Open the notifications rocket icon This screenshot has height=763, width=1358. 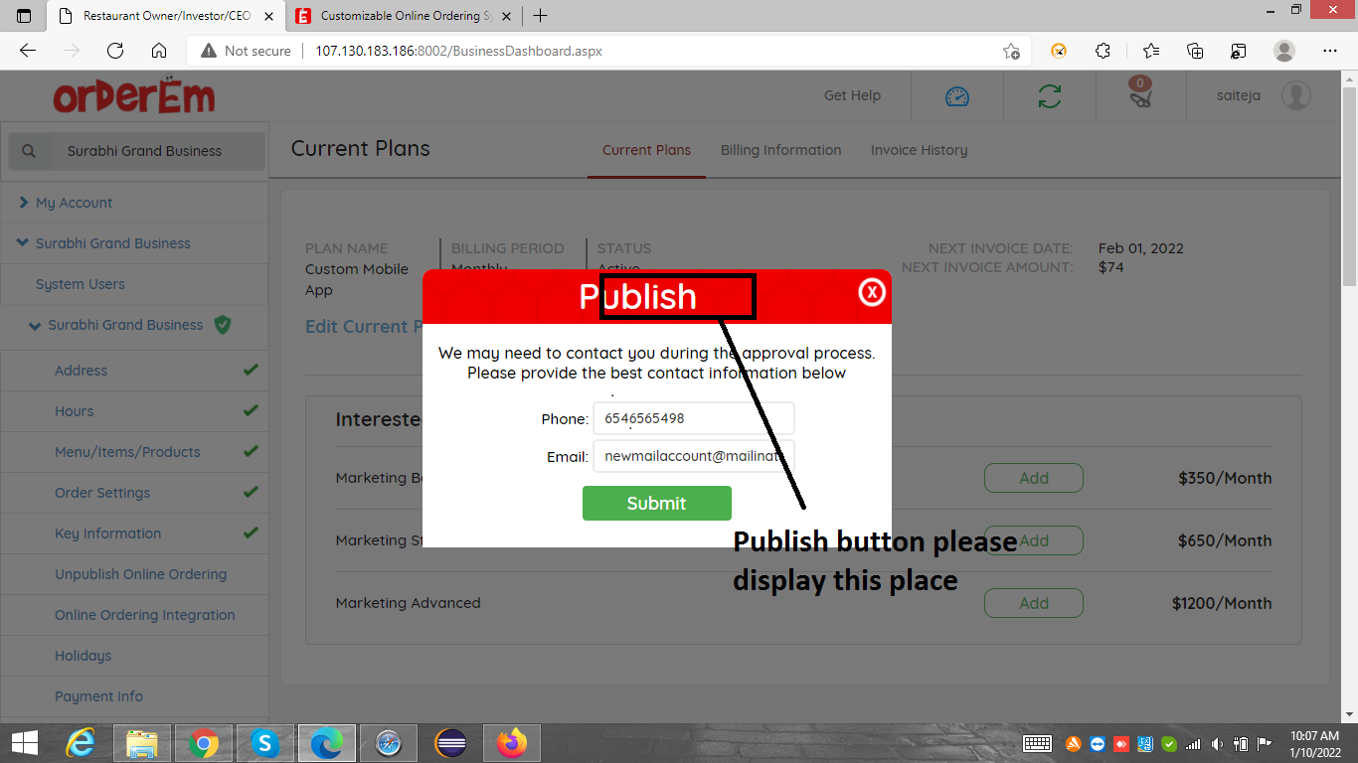[x=1140, y=96]
